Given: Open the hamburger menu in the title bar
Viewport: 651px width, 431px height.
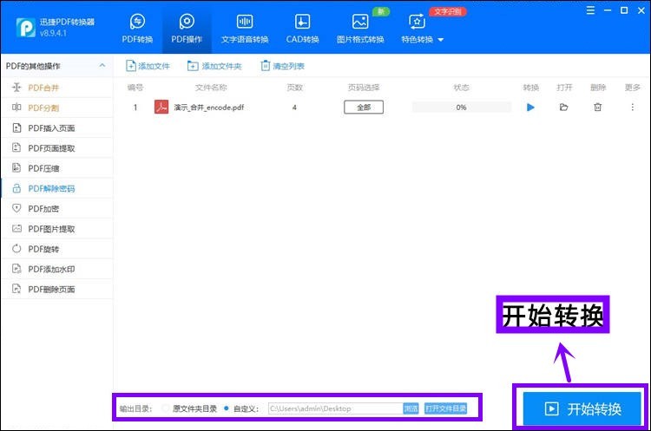Looking at the screenshot, I should pyautogui.click(x=591, y=10).
